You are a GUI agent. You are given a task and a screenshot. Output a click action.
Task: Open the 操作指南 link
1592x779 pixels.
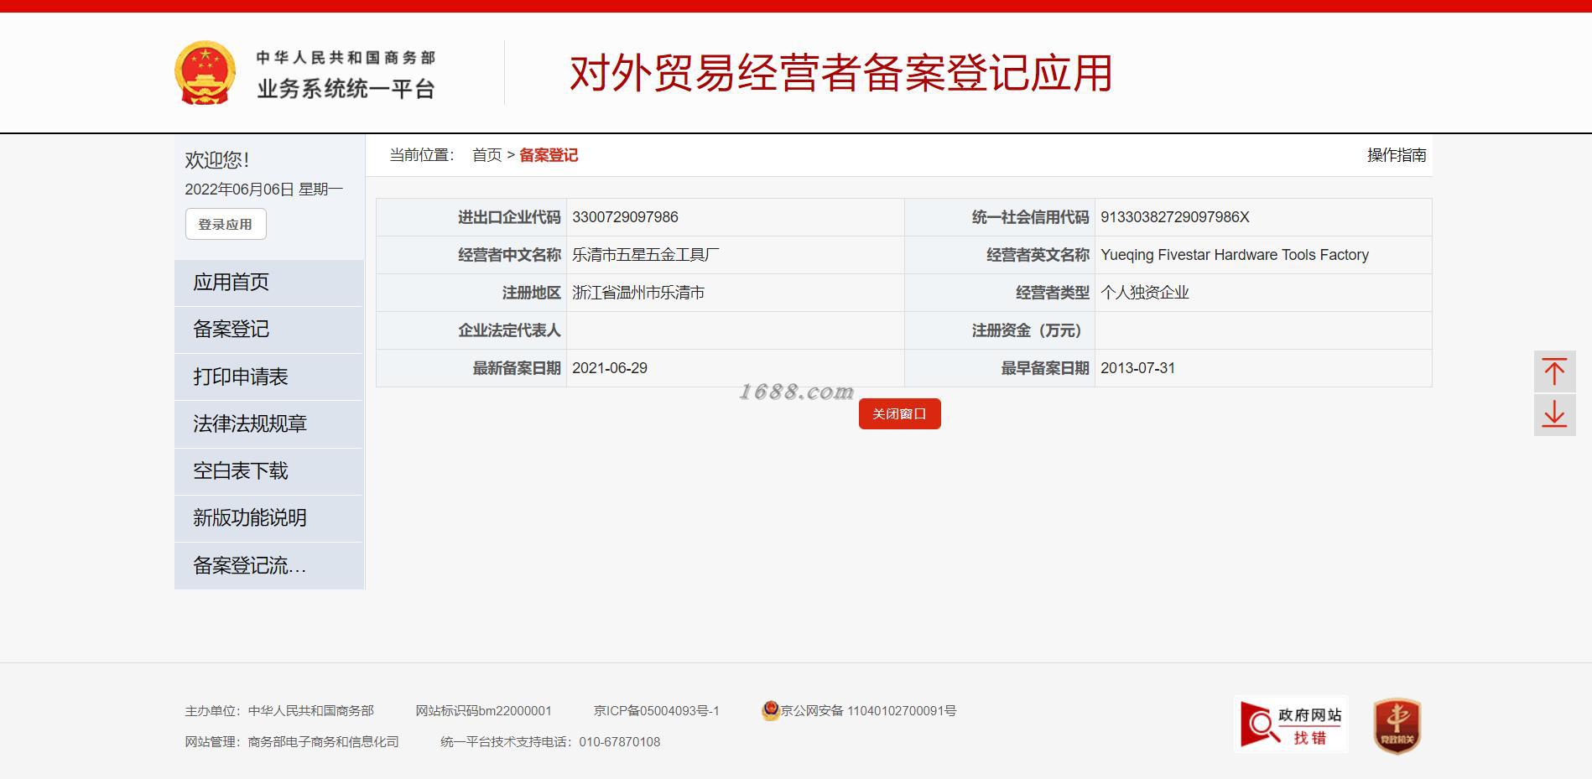(x=1397, y=155)
